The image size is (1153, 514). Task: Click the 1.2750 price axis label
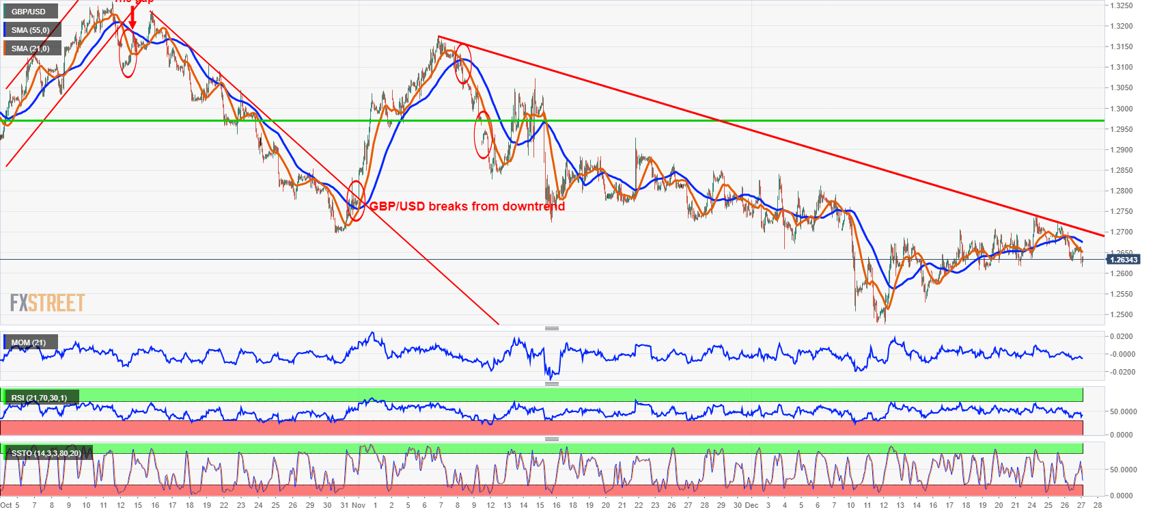(1121, 212)
